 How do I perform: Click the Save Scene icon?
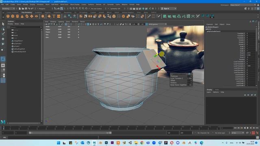click(26, 9)
